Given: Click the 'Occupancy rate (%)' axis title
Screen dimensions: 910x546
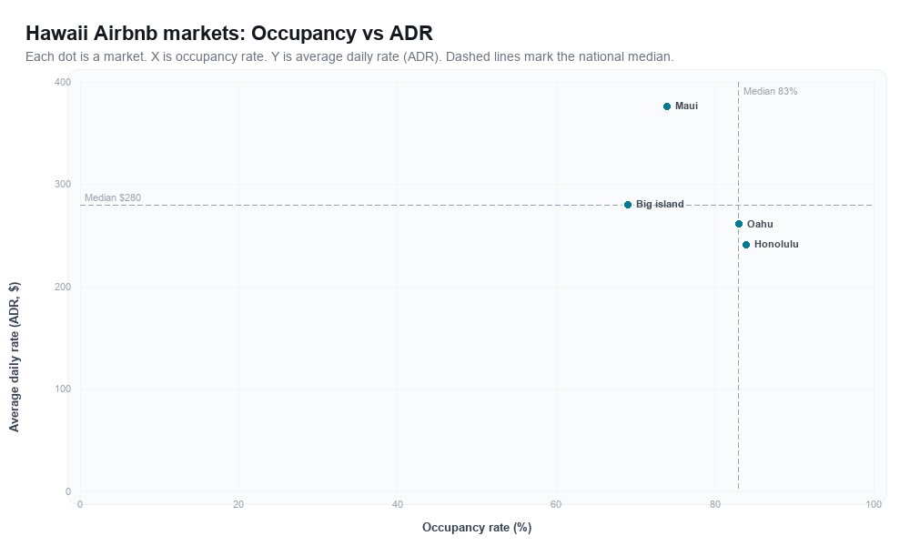Looking at the screenshot, I should click(477, 528).
